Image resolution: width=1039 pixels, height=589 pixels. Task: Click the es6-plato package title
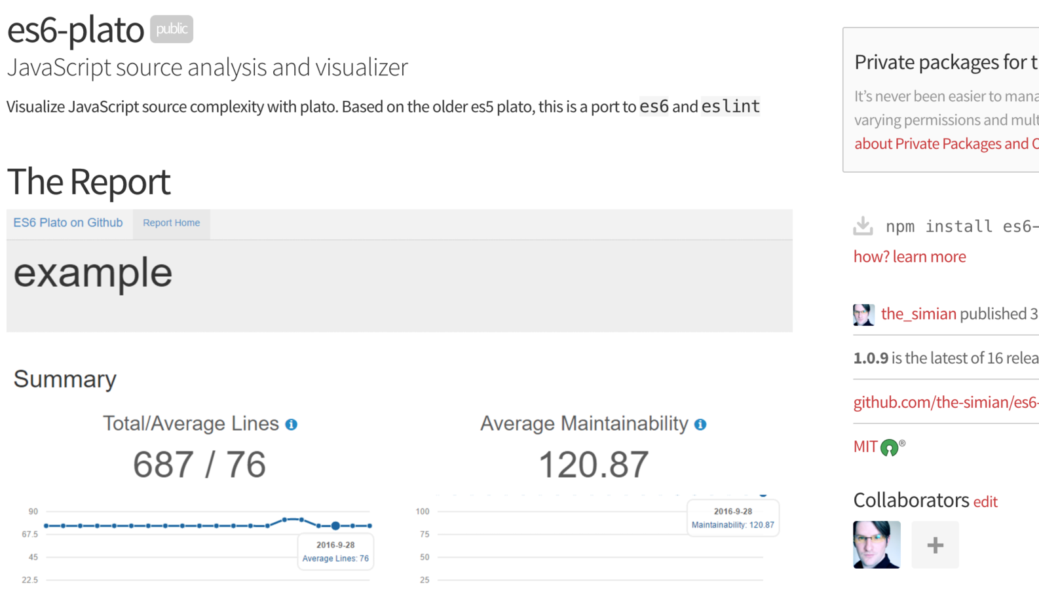tap(75, 30)
